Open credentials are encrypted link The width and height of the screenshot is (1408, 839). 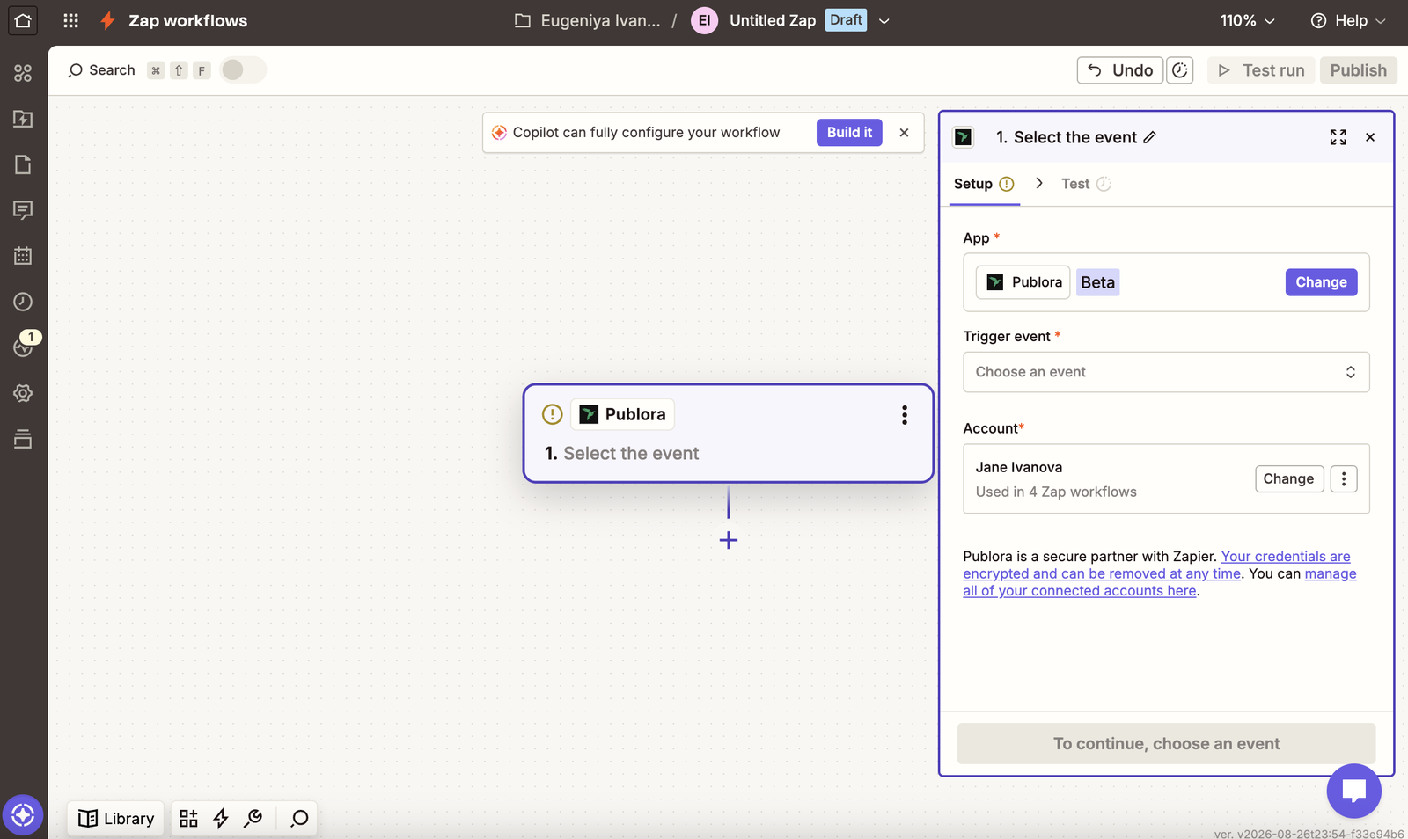point(1156,565)
